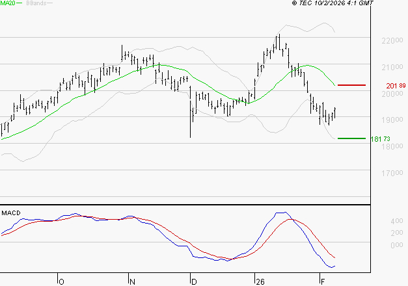
Task: Select the 22000 price axis label
Action: 392,40
